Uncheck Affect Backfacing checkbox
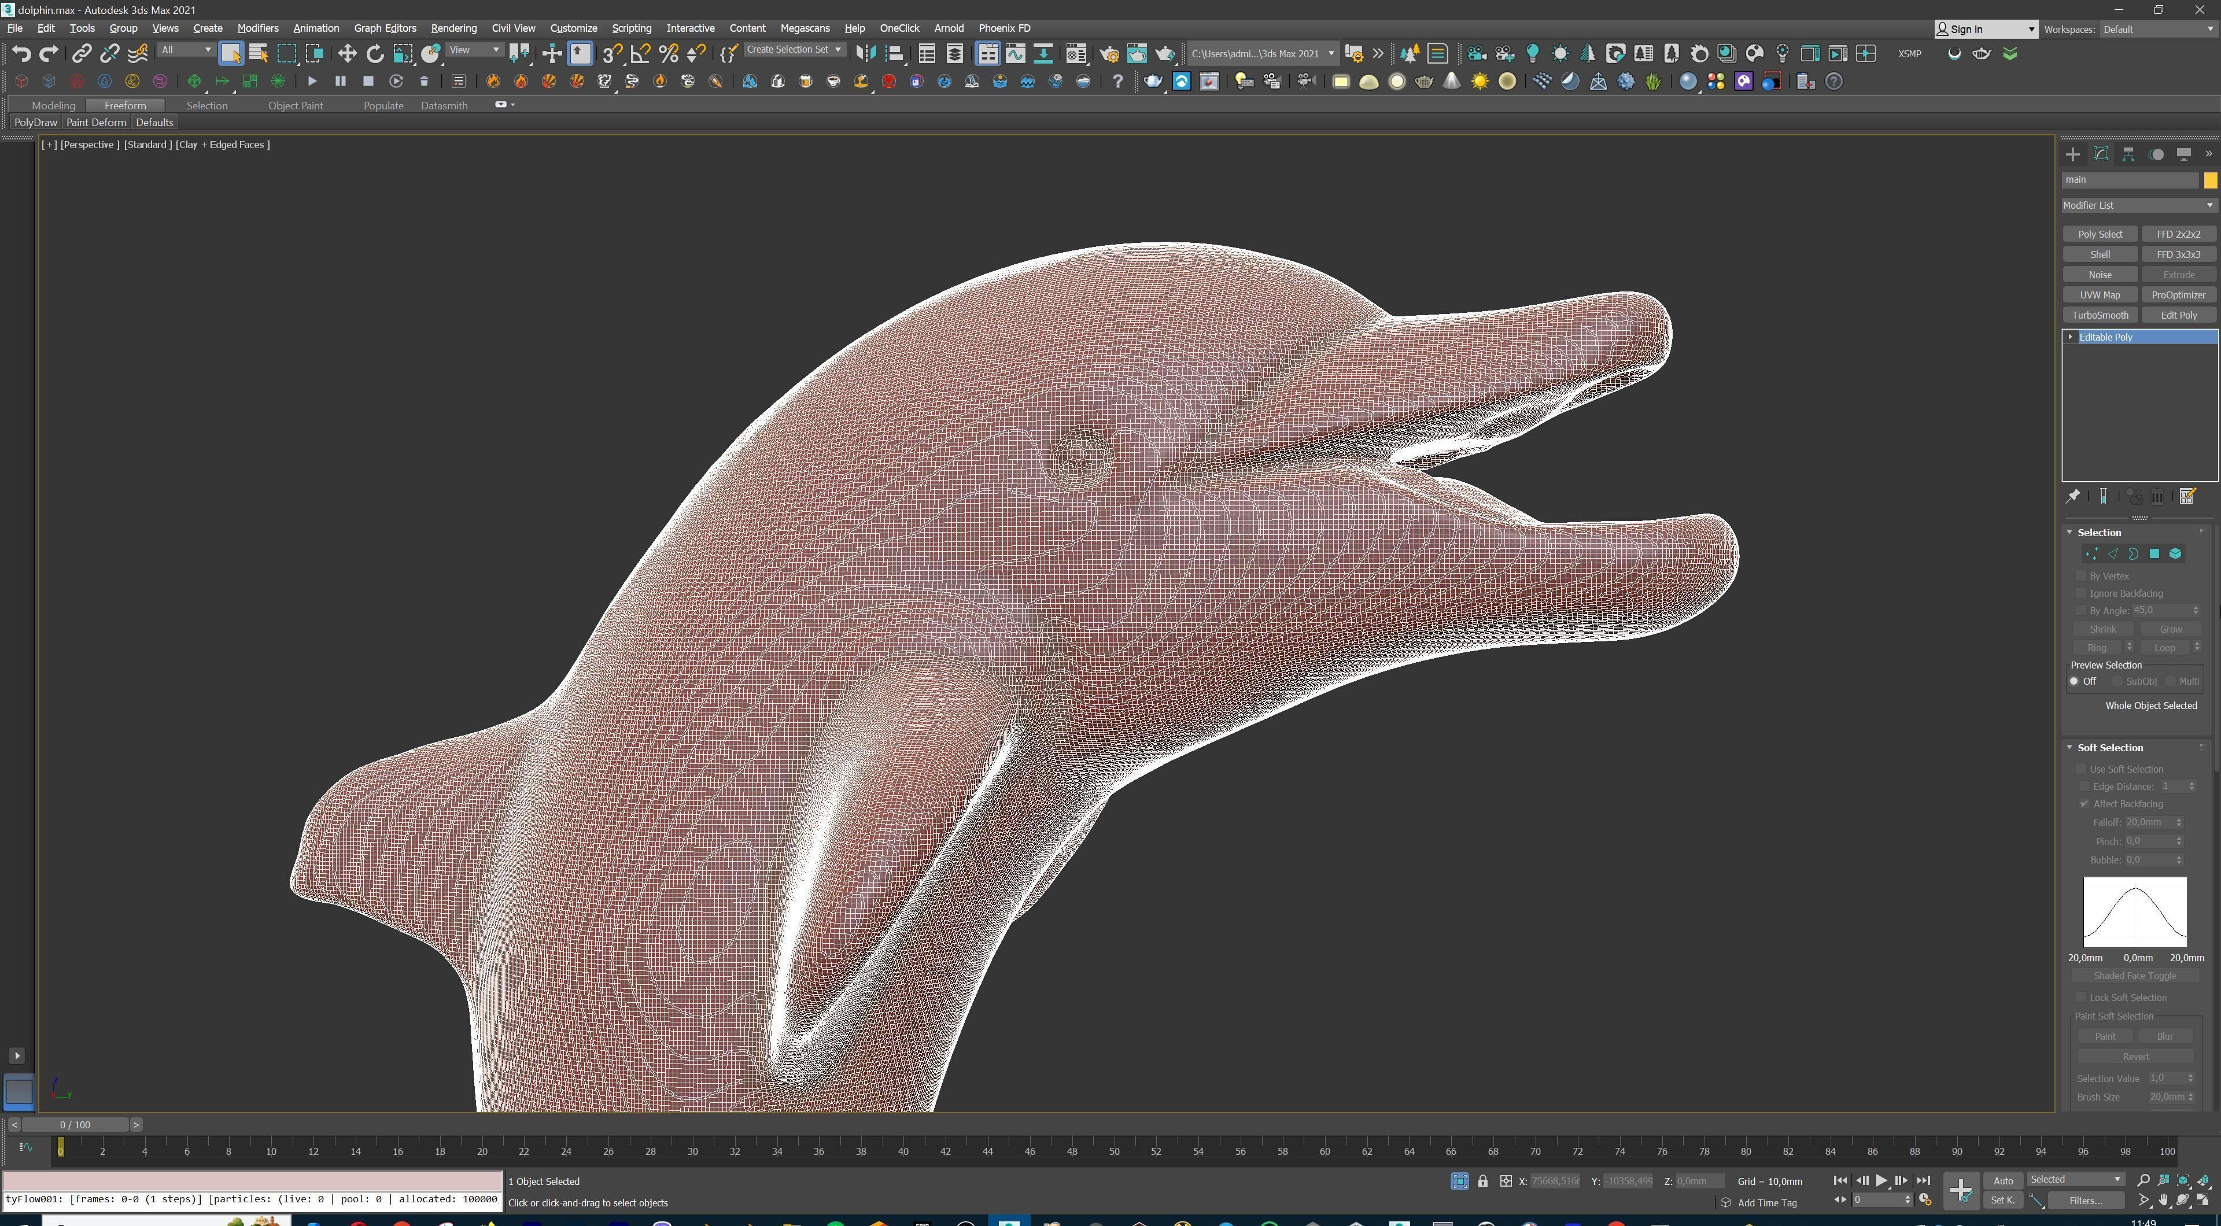The image size is (2221, 1226). [x=2084, y=803]
